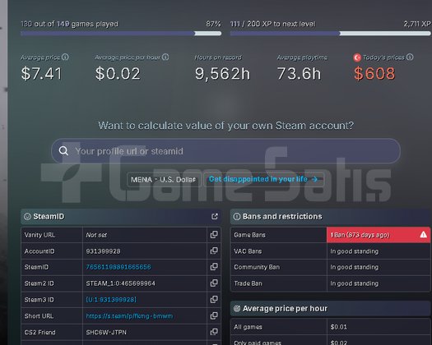Image resolution: width=432 pixels, height=345 pixels.
Task: Open the https://s.team/p/fkmg-bmwm short URL
Action: point(129,315)
